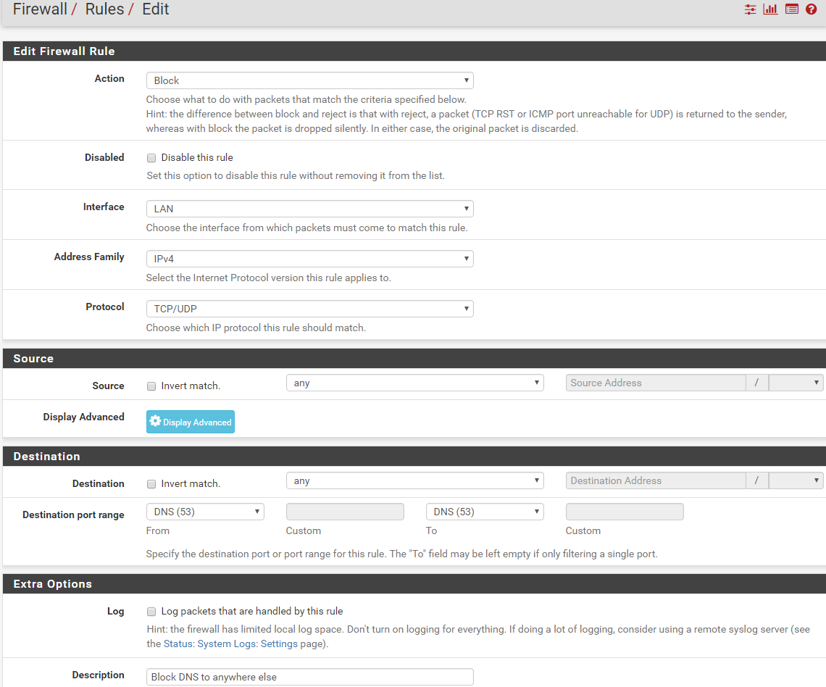Open the Protocol dropdown showing TCP/UDP
The height and width of the screenshot is (687, 826).
[310, 309]
